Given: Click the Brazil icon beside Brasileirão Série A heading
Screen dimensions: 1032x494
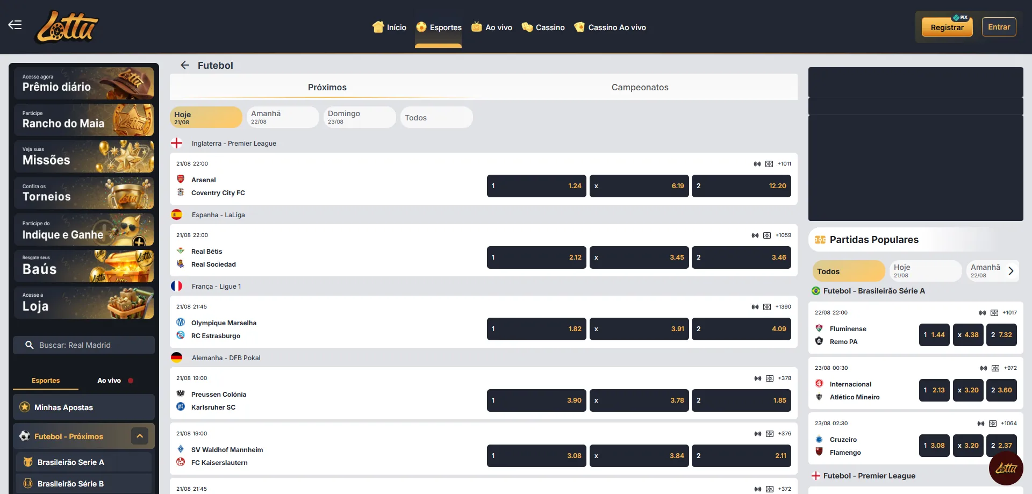Looking at the screenshot, I should click(x=816, y=291).
